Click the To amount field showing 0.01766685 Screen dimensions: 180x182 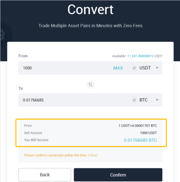[74, 100]
